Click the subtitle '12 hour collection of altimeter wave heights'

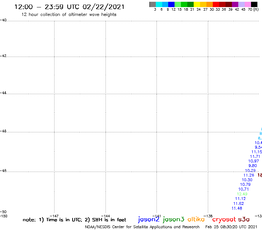pos(69,15)
